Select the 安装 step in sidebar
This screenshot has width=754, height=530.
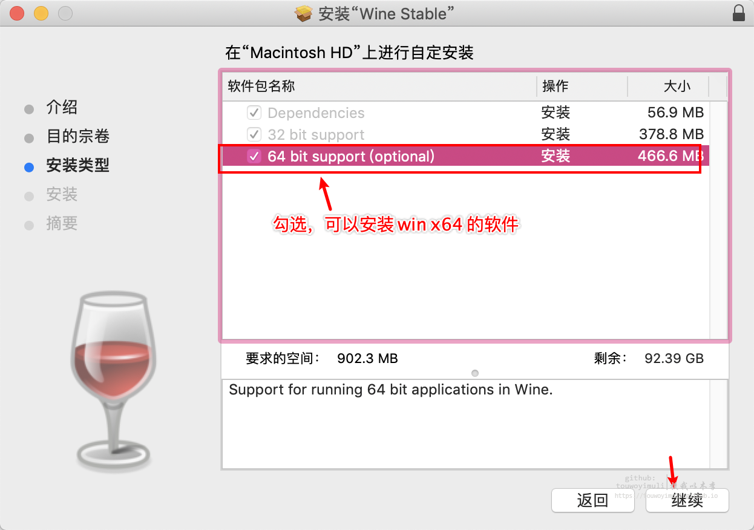62,195
